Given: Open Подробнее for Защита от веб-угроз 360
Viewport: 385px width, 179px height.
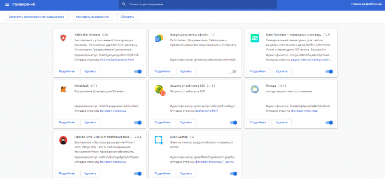Looking at the screenshot, I should [162, 122].
